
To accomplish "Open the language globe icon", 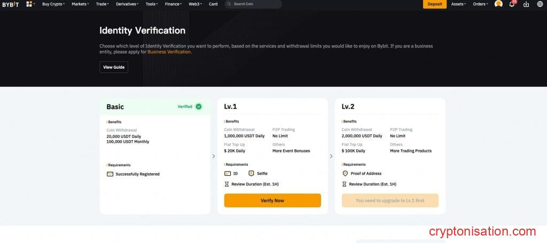I will pyautogui.click(x=540, y=4).
